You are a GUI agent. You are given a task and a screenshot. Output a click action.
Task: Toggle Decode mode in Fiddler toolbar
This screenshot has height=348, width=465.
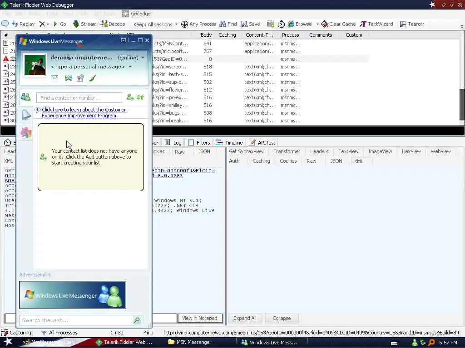point(113,24)
